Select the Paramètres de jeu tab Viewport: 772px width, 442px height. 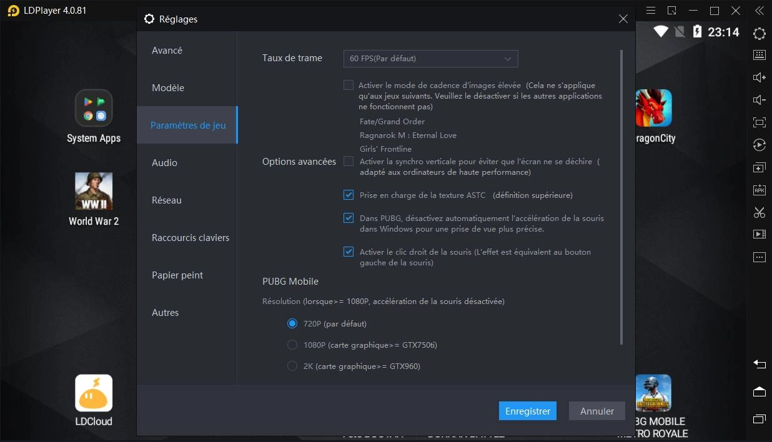(x=187, y=125)
